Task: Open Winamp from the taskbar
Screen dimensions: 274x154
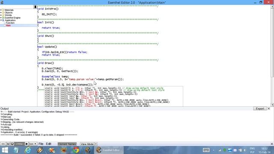Action: 40,150
